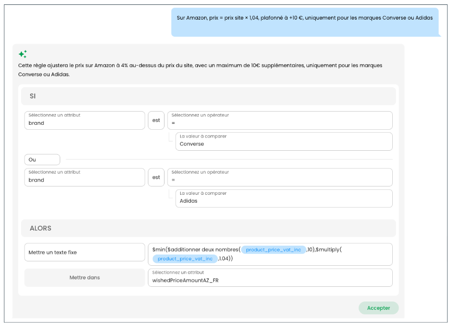Click the blue user prompt message bubble
The image size is (450, 325).
pyautogui.click(x=305, y=22)
